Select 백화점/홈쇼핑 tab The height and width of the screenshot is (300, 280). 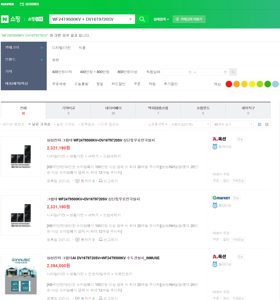pyautogui.click(x=158, y=111)
